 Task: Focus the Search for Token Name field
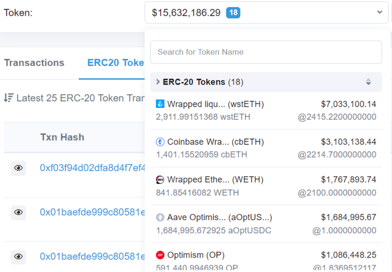click(x=266, y=52)
